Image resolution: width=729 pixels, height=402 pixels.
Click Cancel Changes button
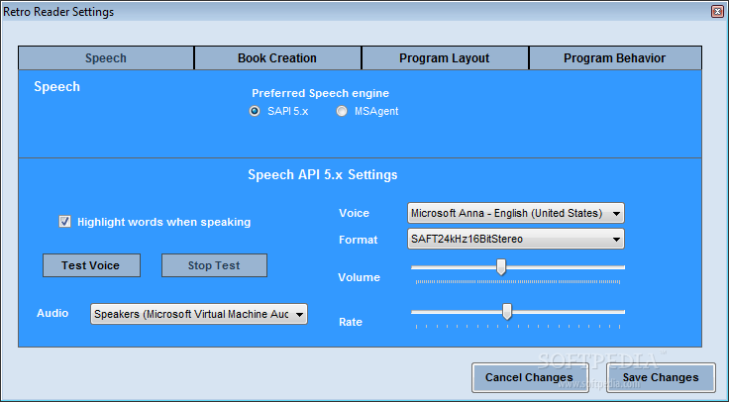[530, 377]
